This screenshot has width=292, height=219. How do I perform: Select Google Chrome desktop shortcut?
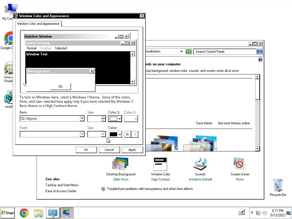coord(7,40)
